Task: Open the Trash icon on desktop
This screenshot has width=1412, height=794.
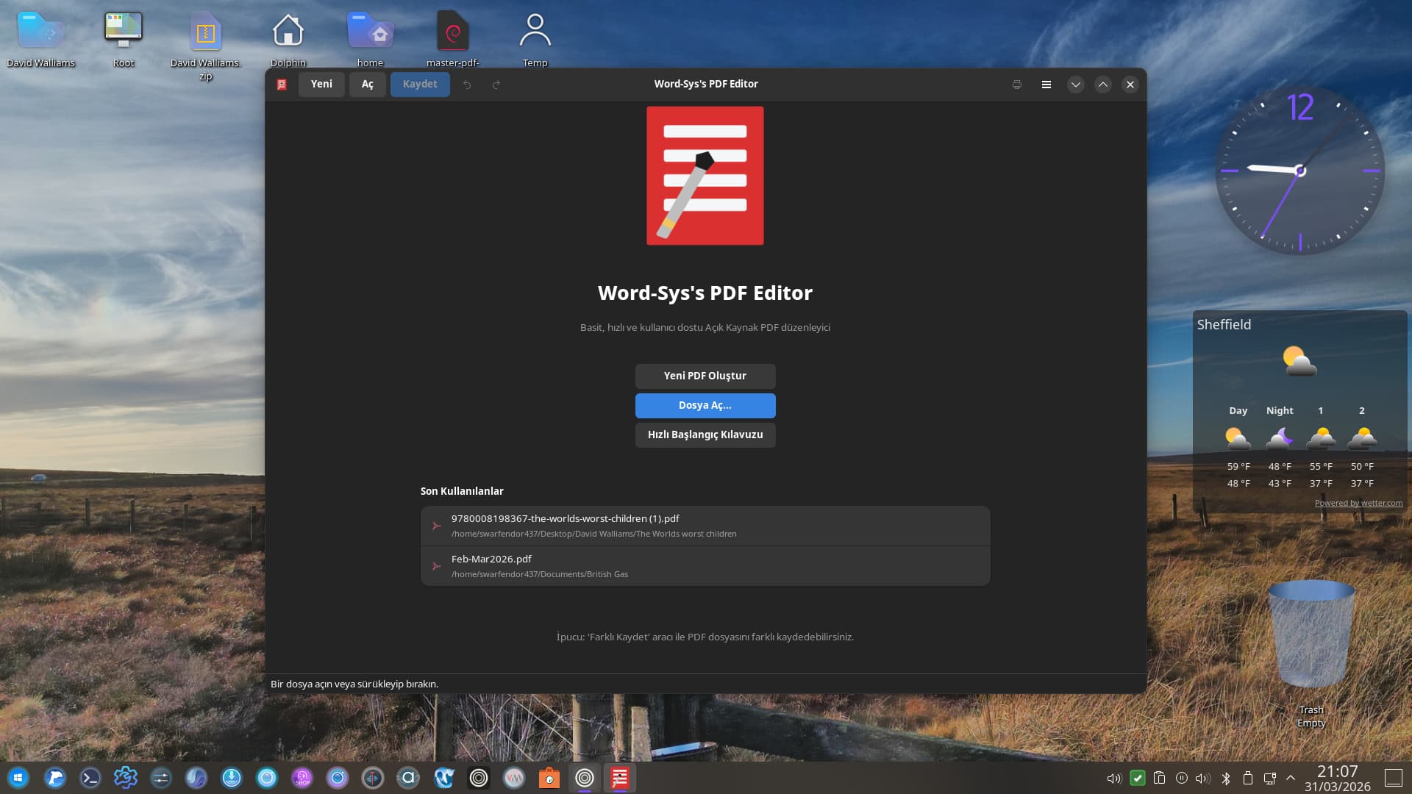Action: pos(1311,640)
